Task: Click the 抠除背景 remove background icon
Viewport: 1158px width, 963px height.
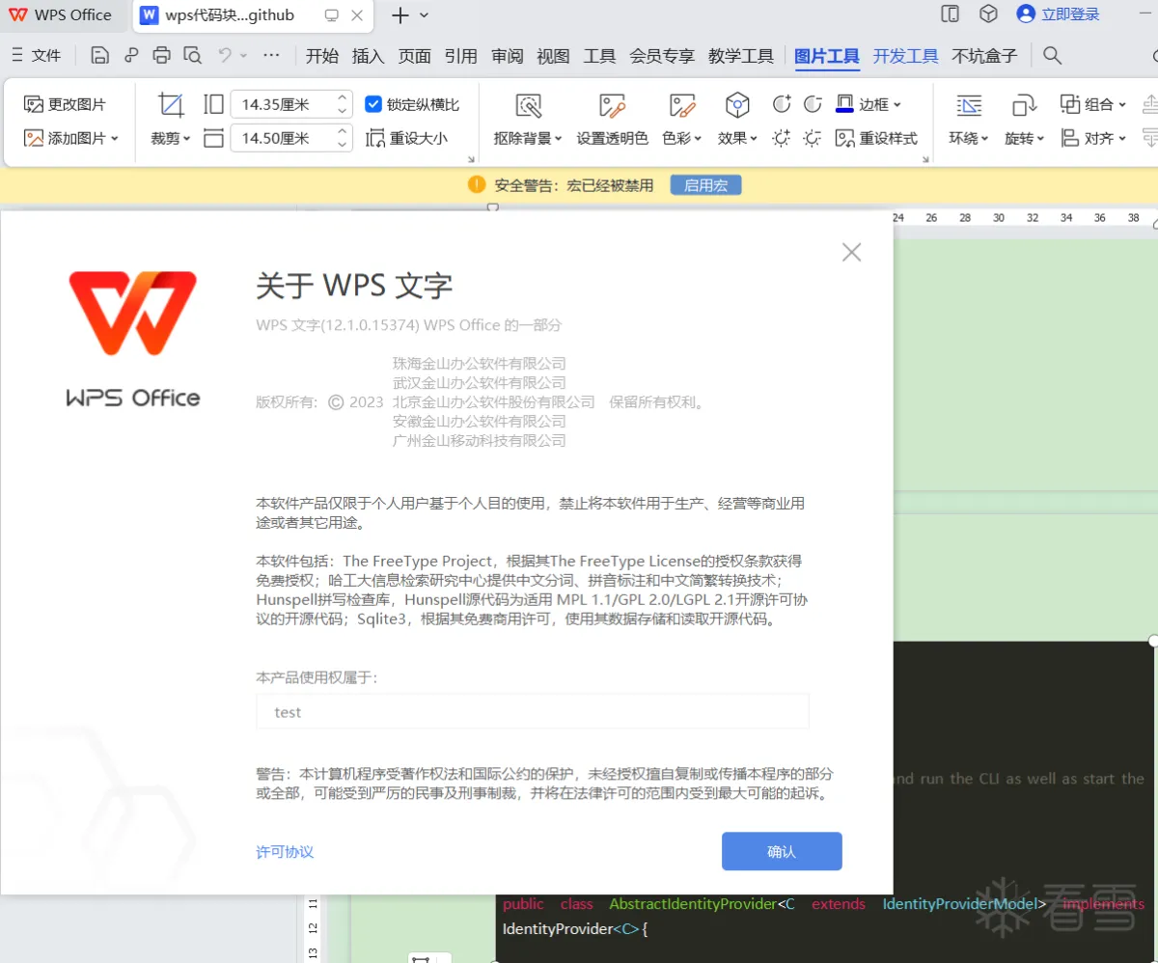Action: [528, 105]
